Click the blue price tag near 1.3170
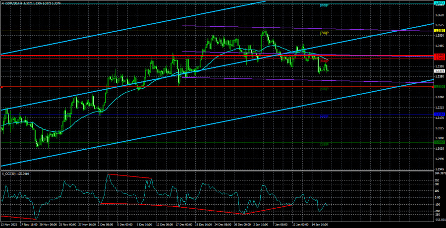446x228 pixels. [439, 114]
